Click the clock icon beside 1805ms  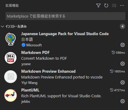(112, 71)
